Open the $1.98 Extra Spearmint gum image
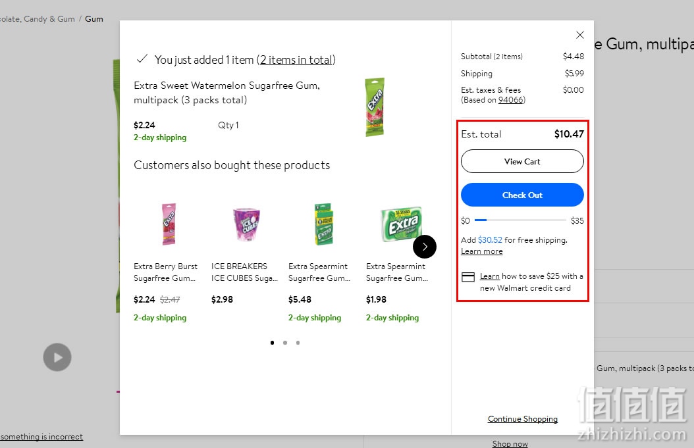 (400, 224)
